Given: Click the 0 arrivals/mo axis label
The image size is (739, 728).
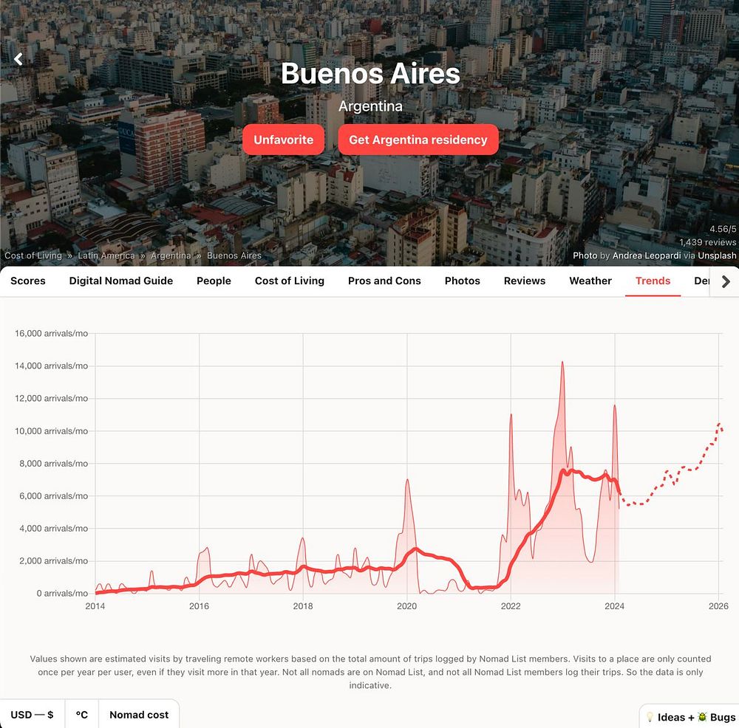Looking at the screenshot, I should pos(62,594).
